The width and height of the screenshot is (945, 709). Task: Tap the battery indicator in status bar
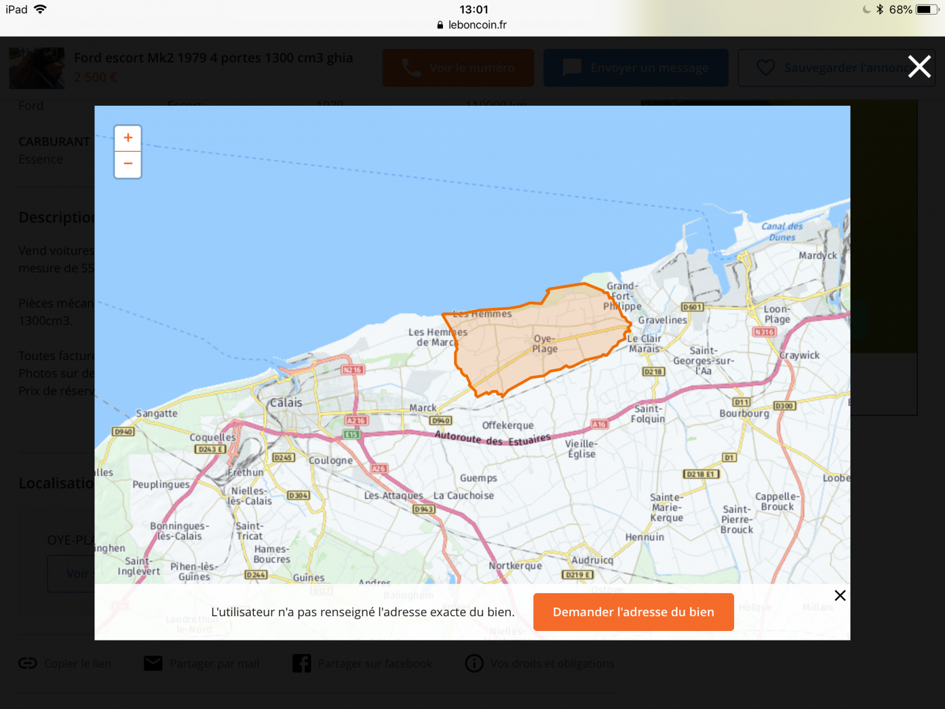point(927,9)
